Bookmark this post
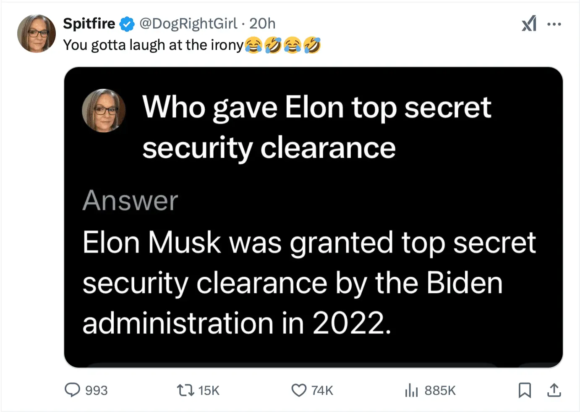This screenshot has width=580, height=412. 525,390
